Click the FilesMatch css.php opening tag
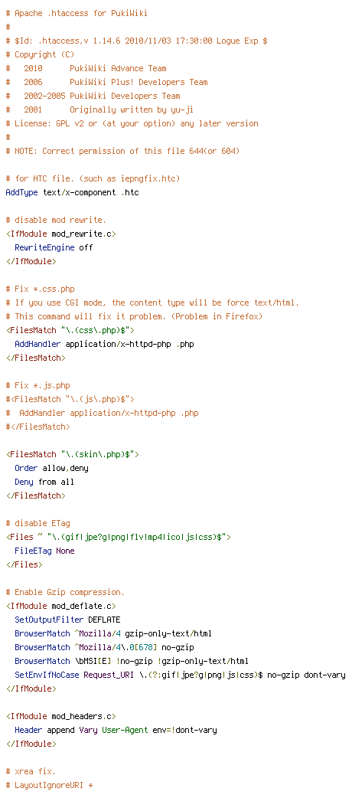The width and height of the screenshot is (352, 798). [70, 330]
